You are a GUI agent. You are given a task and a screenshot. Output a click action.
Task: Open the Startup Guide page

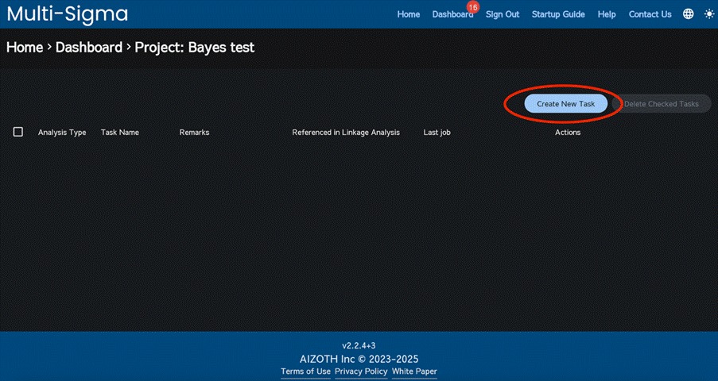558,14
